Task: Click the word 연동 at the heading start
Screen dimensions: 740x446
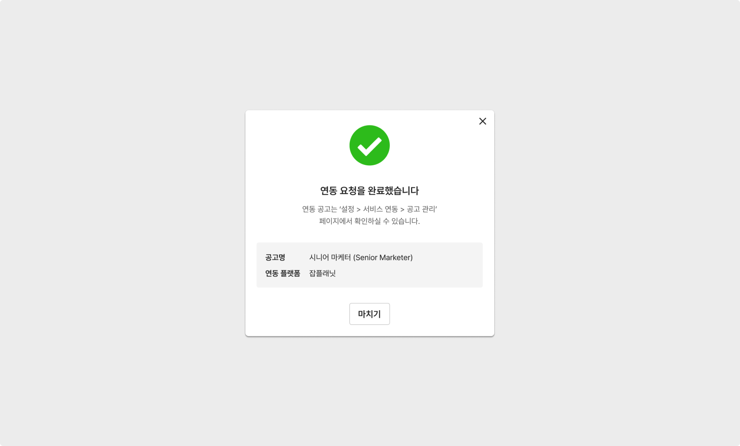Action: (x=328, y=191)
